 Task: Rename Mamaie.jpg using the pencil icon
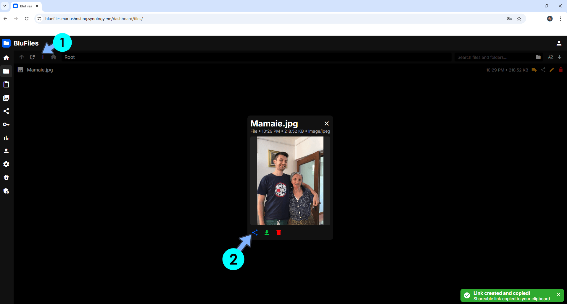[552, 70]
